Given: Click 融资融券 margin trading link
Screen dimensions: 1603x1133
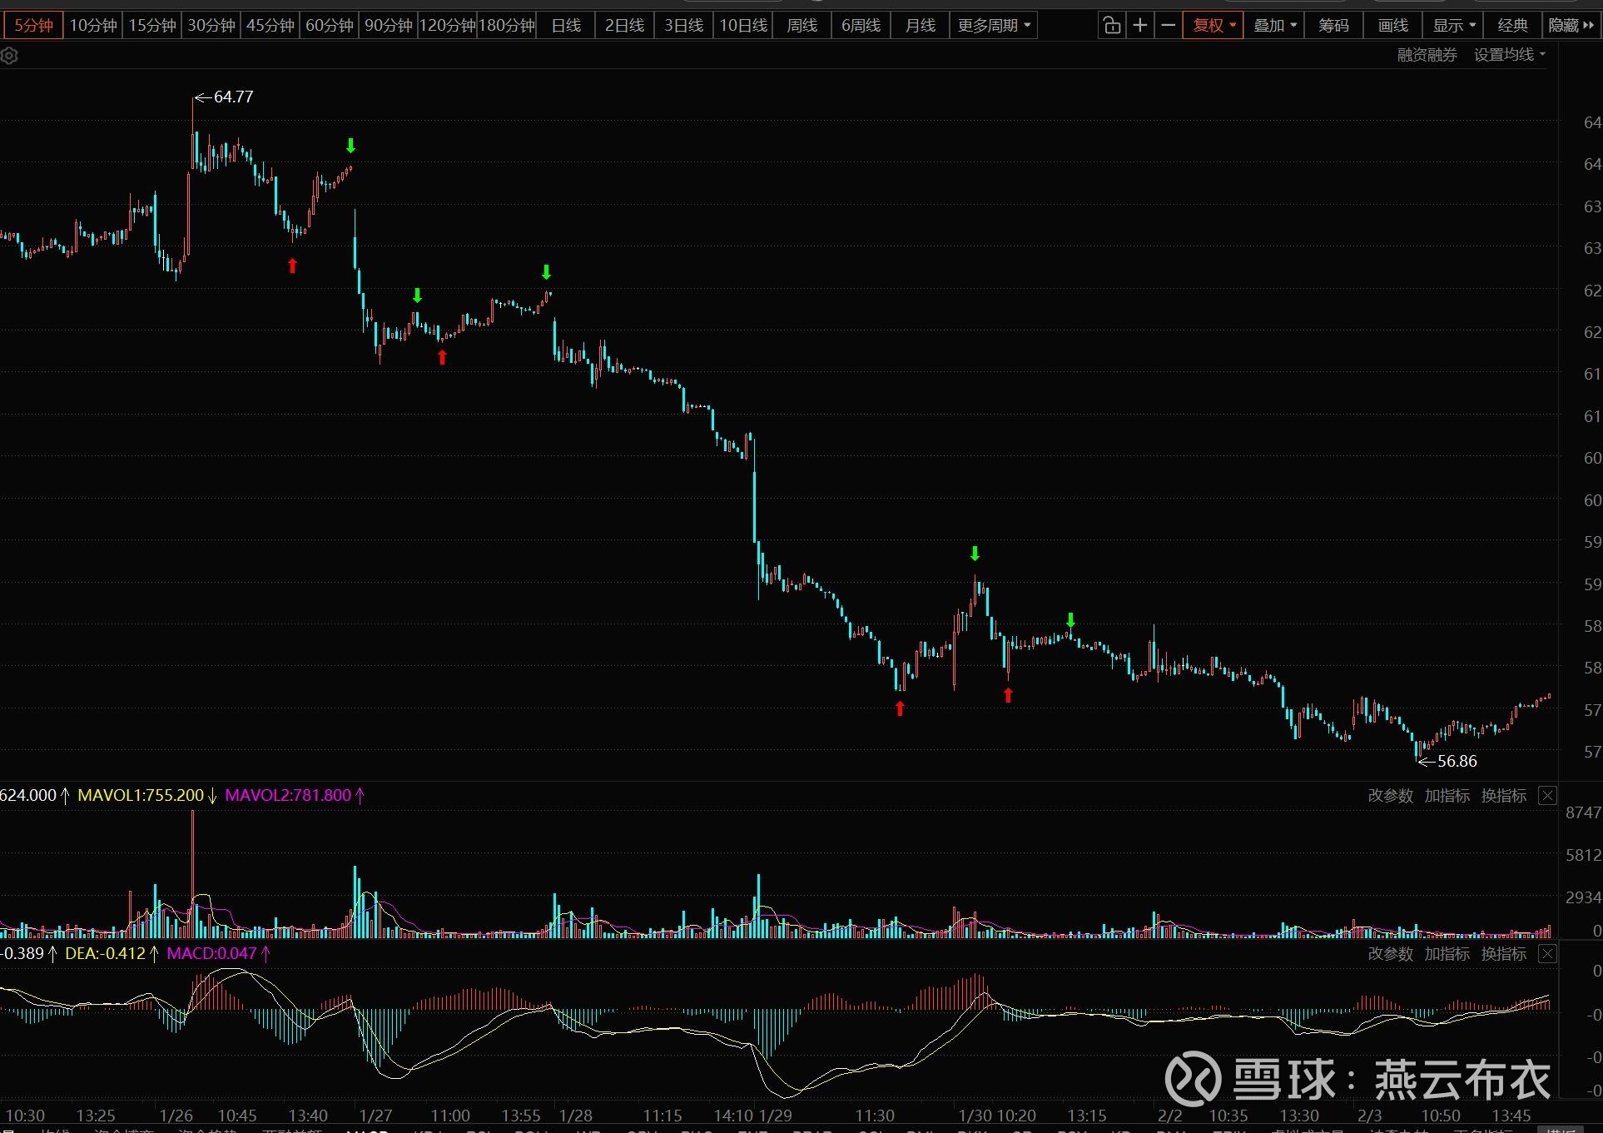Looking at the screenshot, I should tap(1427, 55).
